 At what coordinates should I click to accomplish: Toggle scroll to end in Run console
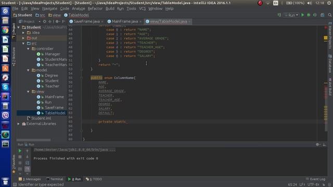pyautogui.click(x=27, y=169)
